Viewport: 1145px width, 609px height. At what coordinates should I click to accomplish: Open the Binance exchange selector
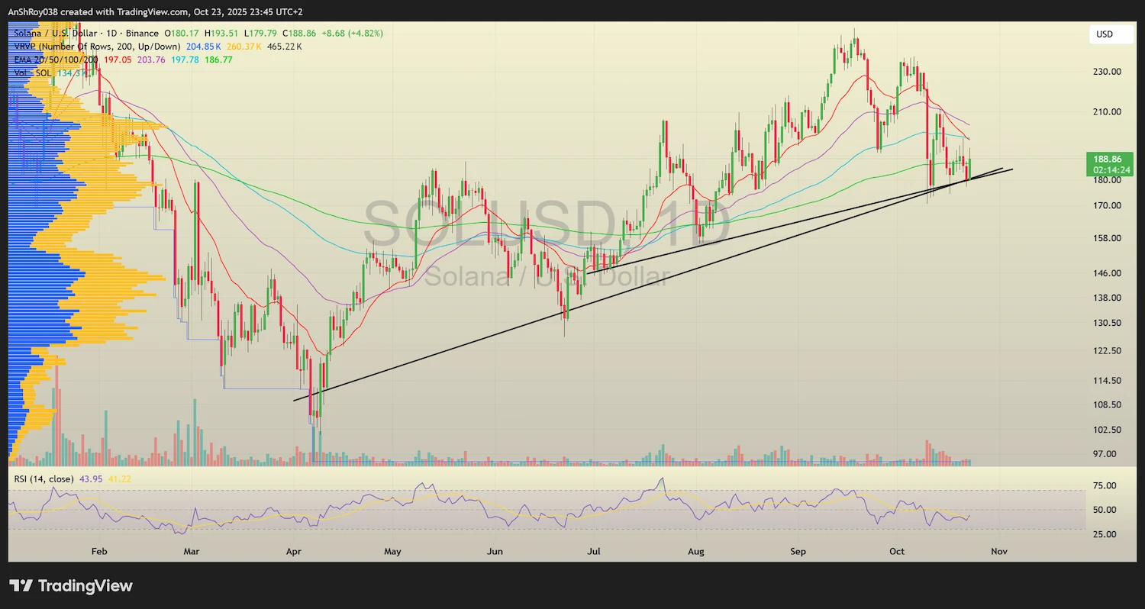[x=141, y=33]
